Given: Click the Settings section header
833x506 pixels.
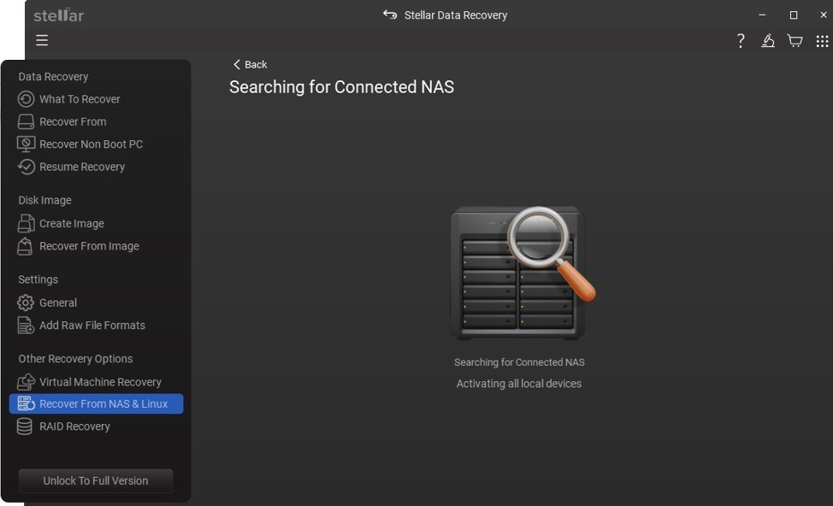Looking at the screenshot, I should 38,279.
